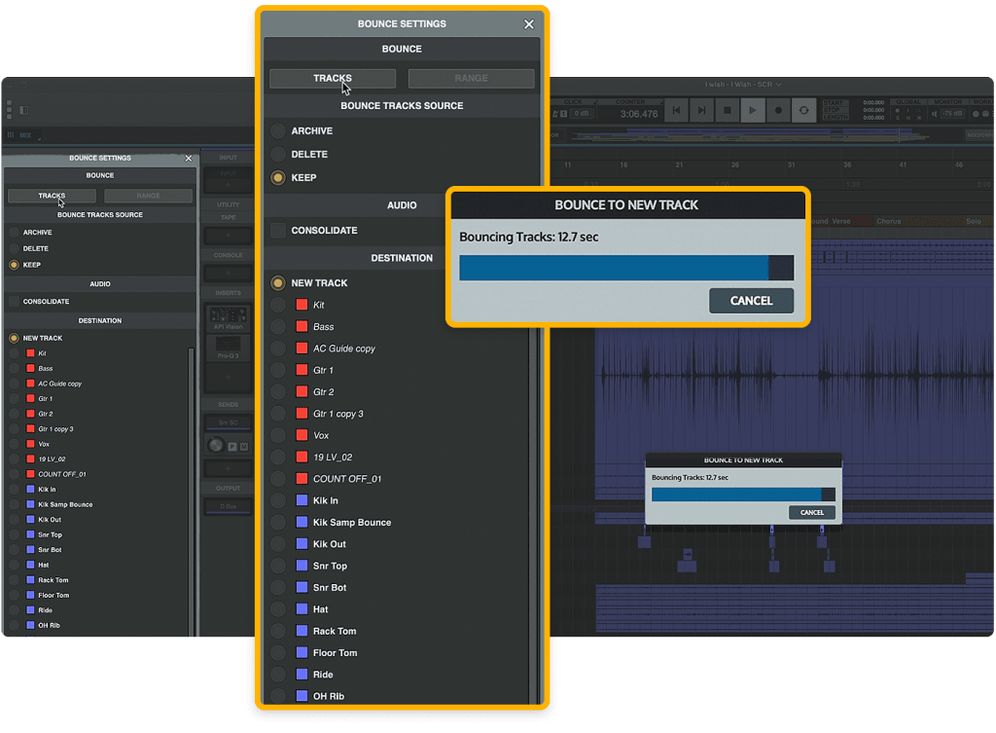Click the red swatch beside Vox in enlarged list

(x=302, y=436)
